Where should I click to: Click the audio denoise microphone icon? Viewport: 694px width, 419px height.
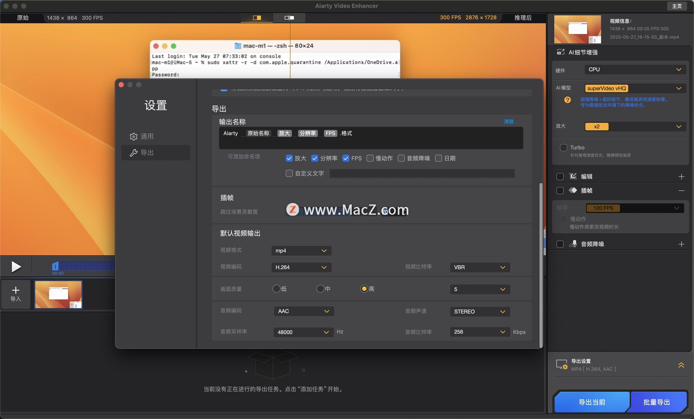coord(573,244)
